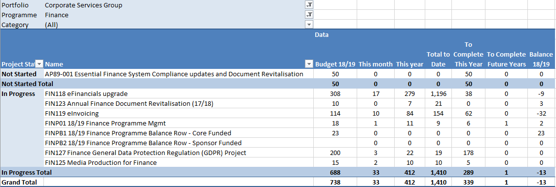Viewport: 556px width, 187px height.
Task: Select the FIN119 eInvoicing row label
Action: [72, 114]
